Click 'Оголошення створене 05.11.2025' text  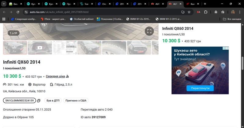coord(27,110)
